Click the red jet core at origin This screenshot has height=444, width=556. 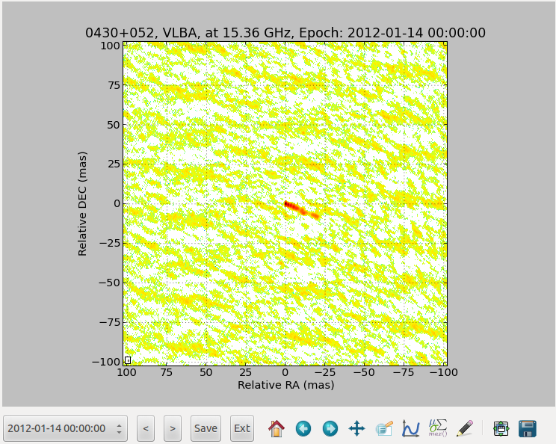tap(285, 204)
